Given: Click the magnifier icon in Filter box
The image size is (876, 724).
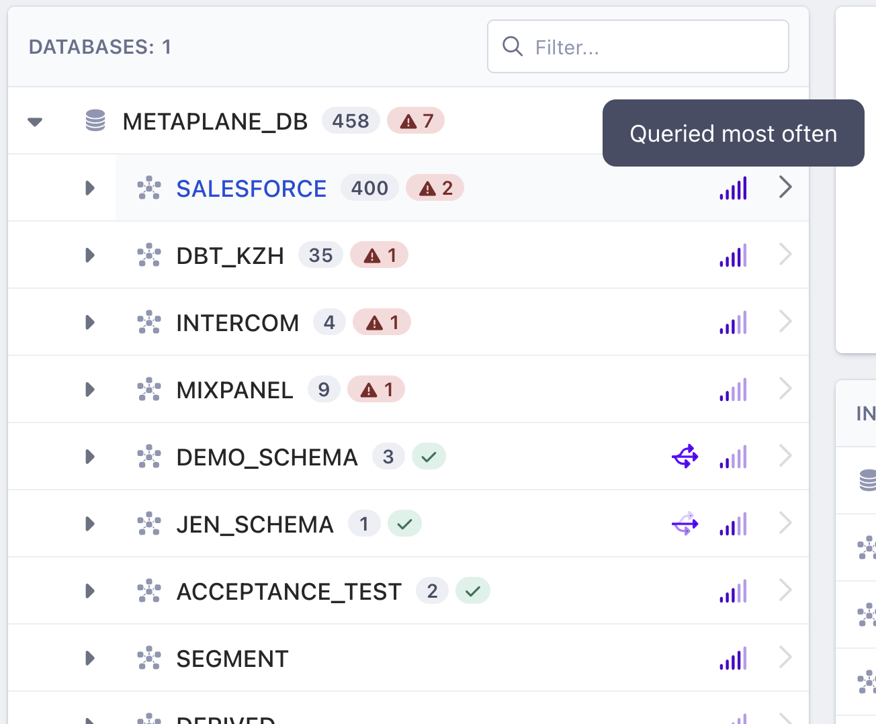Looking at the screenshot, I should tap(513, 46).
